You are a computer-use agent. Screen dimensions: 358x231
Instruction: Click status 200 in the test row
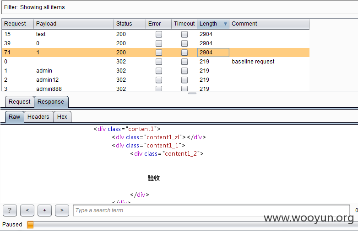point(121,34)
